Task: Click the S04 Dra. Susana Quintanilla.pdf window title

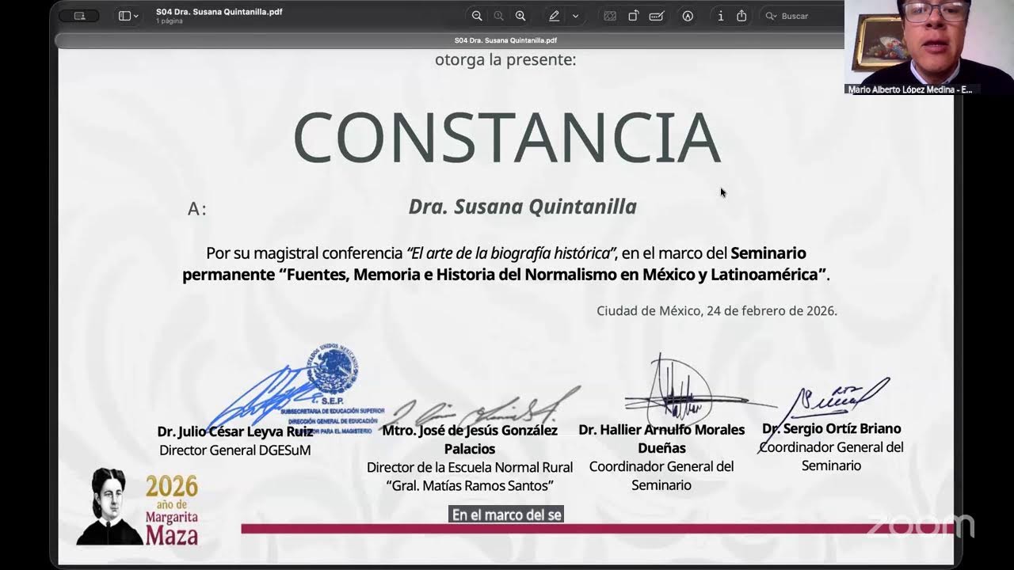Action: [x=219, y=12]
